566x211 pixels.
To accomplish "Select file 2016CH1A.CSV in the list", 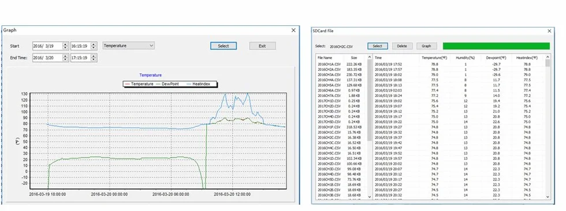I will (x=329, y=65).
